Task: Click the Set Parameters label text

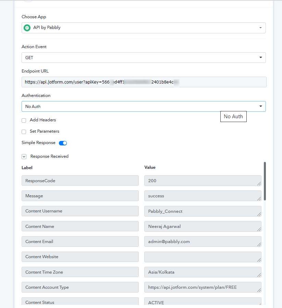Action: click(45, 131)
